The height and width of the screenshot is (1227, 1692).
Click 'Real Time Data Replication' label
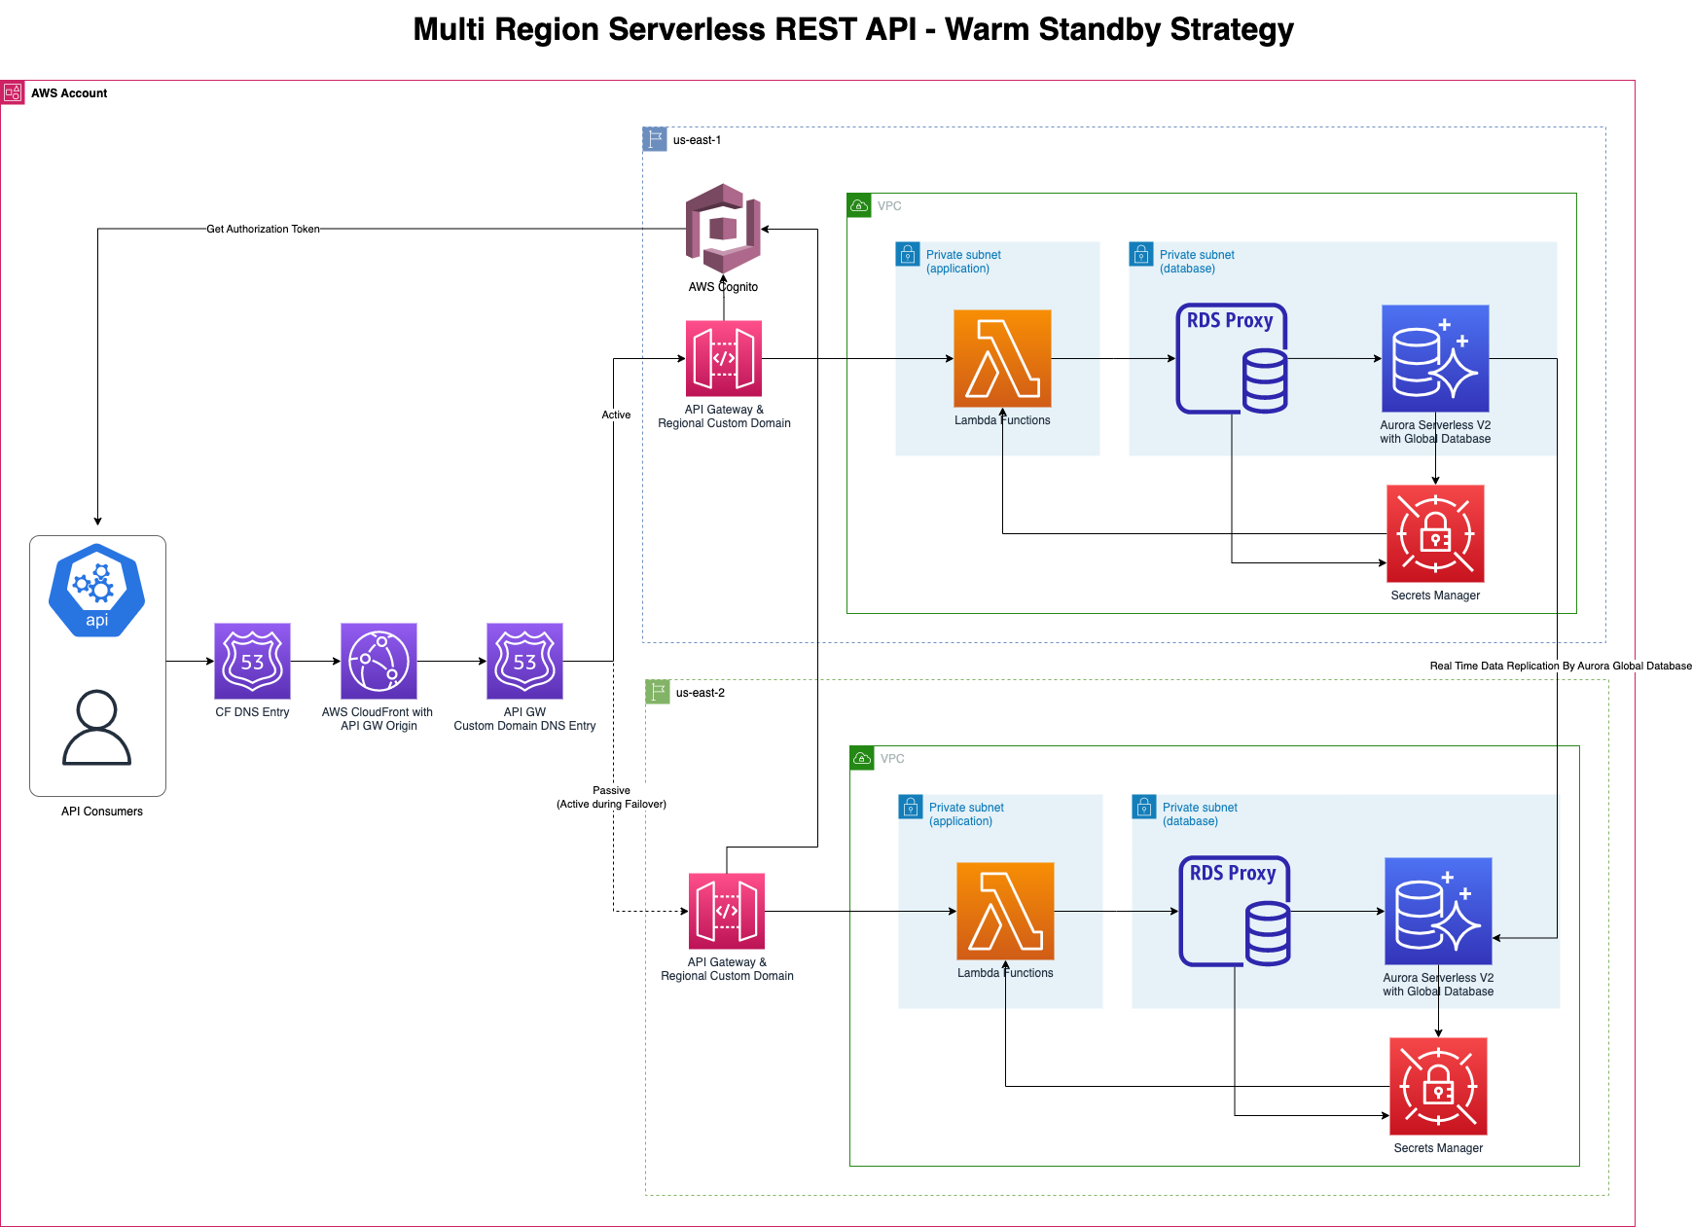pos(1561,666)
